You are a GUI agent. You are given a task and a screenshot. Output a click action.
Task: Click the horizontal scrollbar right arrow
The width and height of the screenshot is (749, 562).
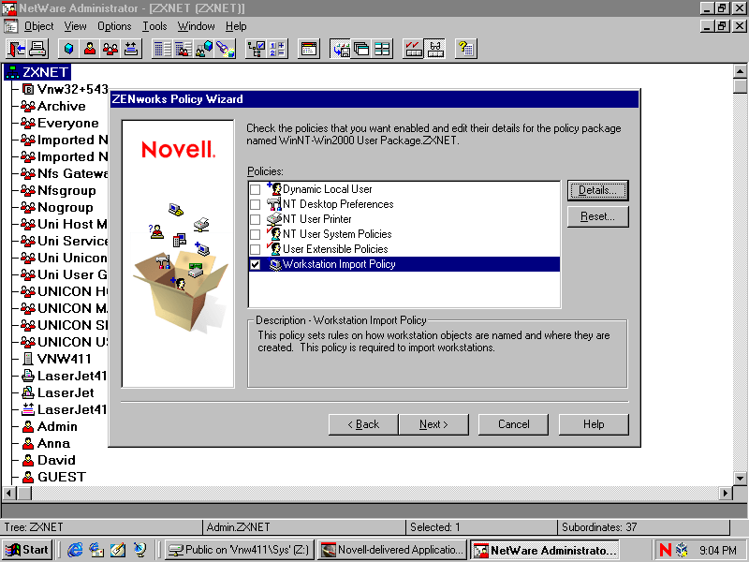726,493
